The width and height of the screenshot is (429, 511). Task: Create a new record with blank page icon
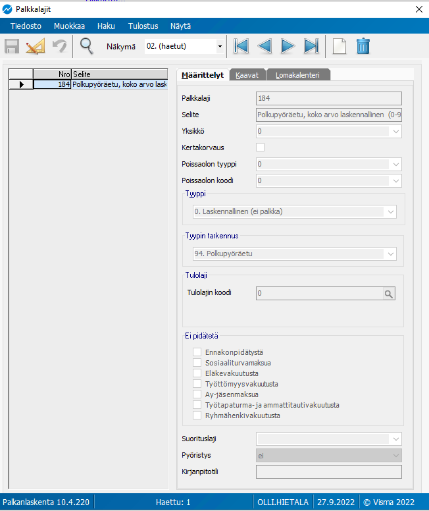(x=340, y=46)
